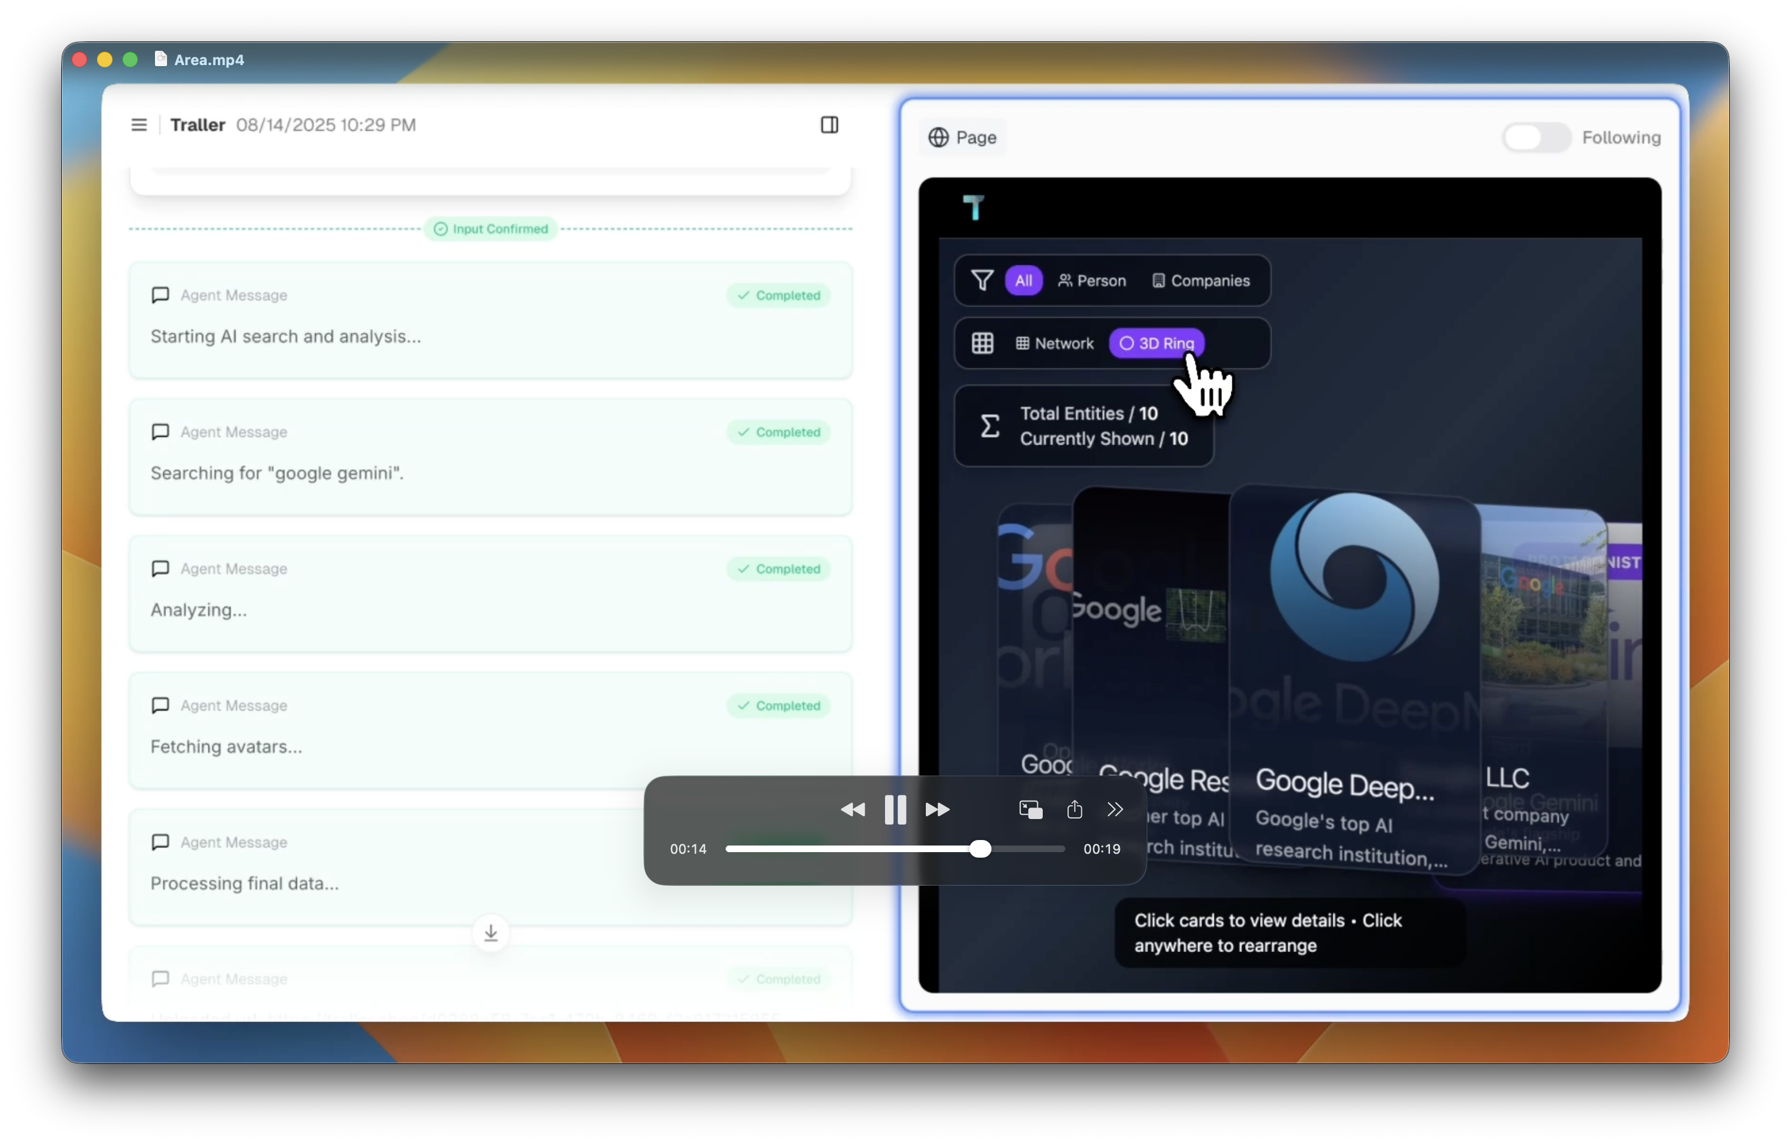Close the Area.mp4 window
This screenshot has height=1145, width=1791.
point(79,60)
